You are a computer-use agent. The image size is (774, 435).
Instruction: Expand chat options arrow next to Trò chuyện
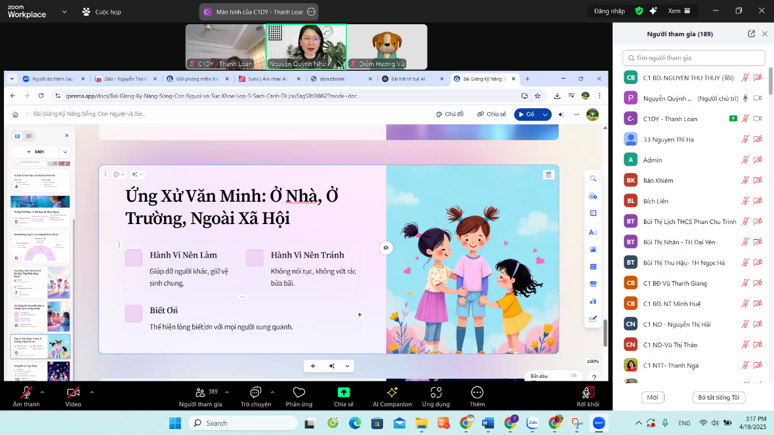click(x=272, y=392)
